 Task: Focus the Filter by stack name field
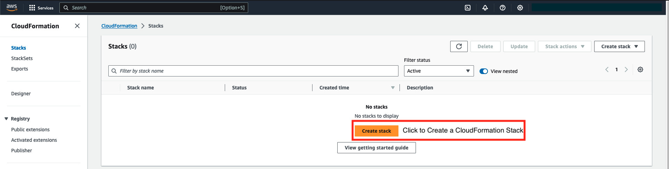click(253, 71)
